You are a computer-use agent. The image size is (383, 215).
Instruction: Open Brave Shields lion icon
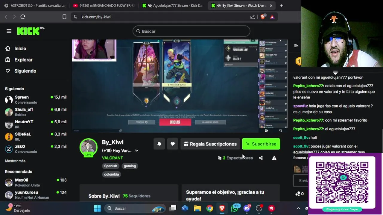(x=263, y=17)
